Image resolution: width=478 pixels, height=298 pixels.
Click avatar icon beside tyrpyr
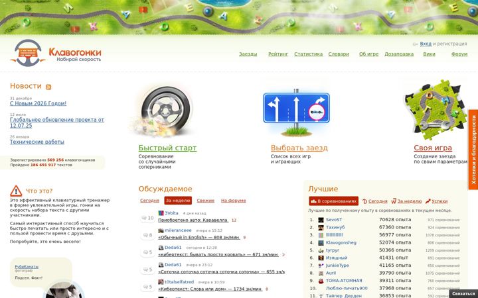321,250
